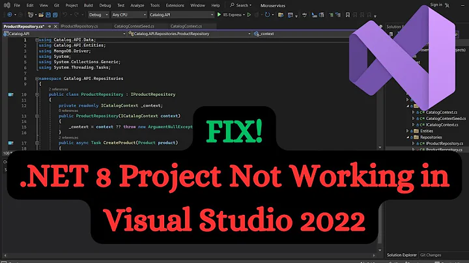Pin the ProductRepository.cs tab
The width and height of the screenshot is (469, 263).
(x=50, y=26)
